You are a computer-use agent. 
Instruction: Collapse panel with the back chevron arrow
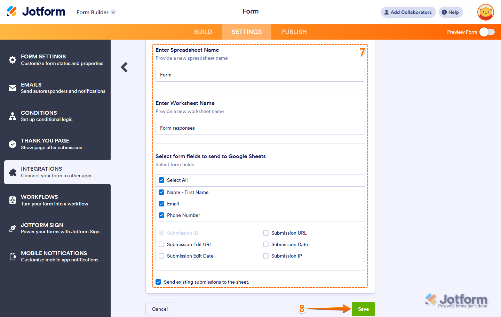pyautogui.click(x=124, y=67)
